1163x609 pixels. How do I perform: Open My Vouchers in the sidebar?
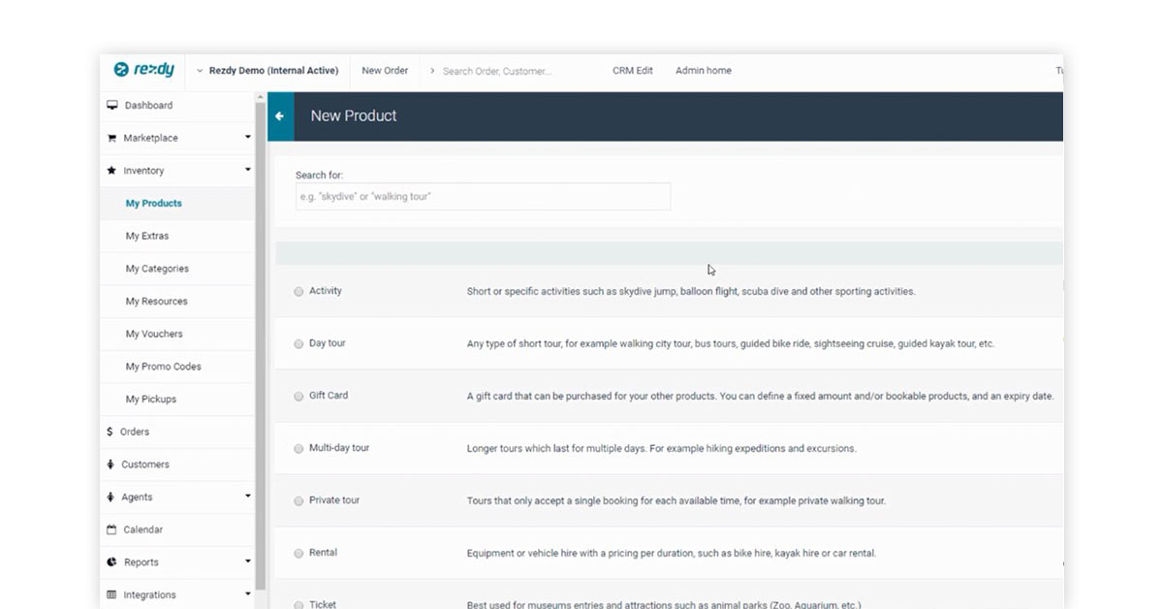(x=154, y=334)
